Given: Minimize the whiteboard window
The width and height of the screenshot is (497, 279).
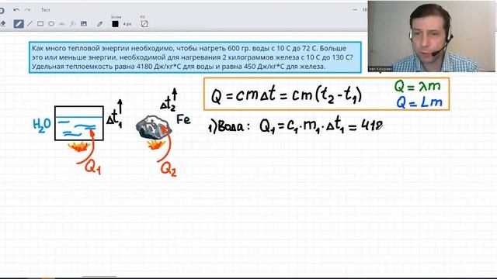Looking at the screenshot, I should (355, 10).
